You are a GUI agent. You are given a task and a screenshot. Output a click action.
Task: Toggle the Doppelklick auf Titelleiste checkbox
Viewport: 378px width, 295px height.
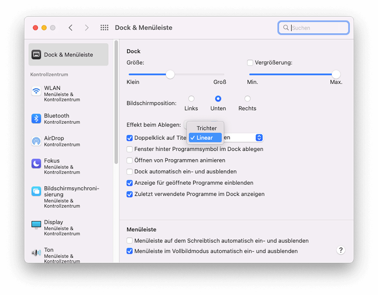click(129, 138)
